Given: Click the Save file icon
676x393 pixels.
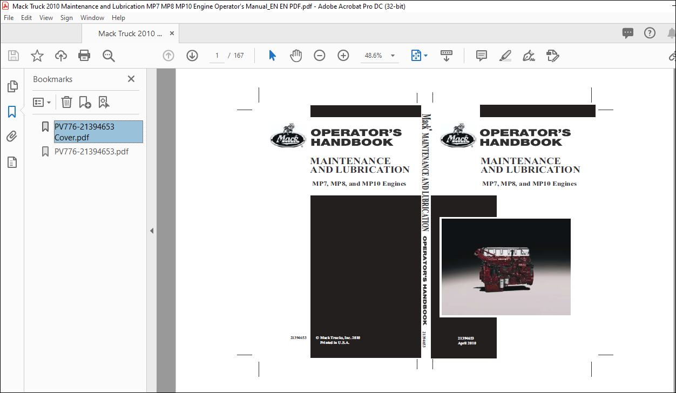Looking at the screenshot, I should point(13,56).
